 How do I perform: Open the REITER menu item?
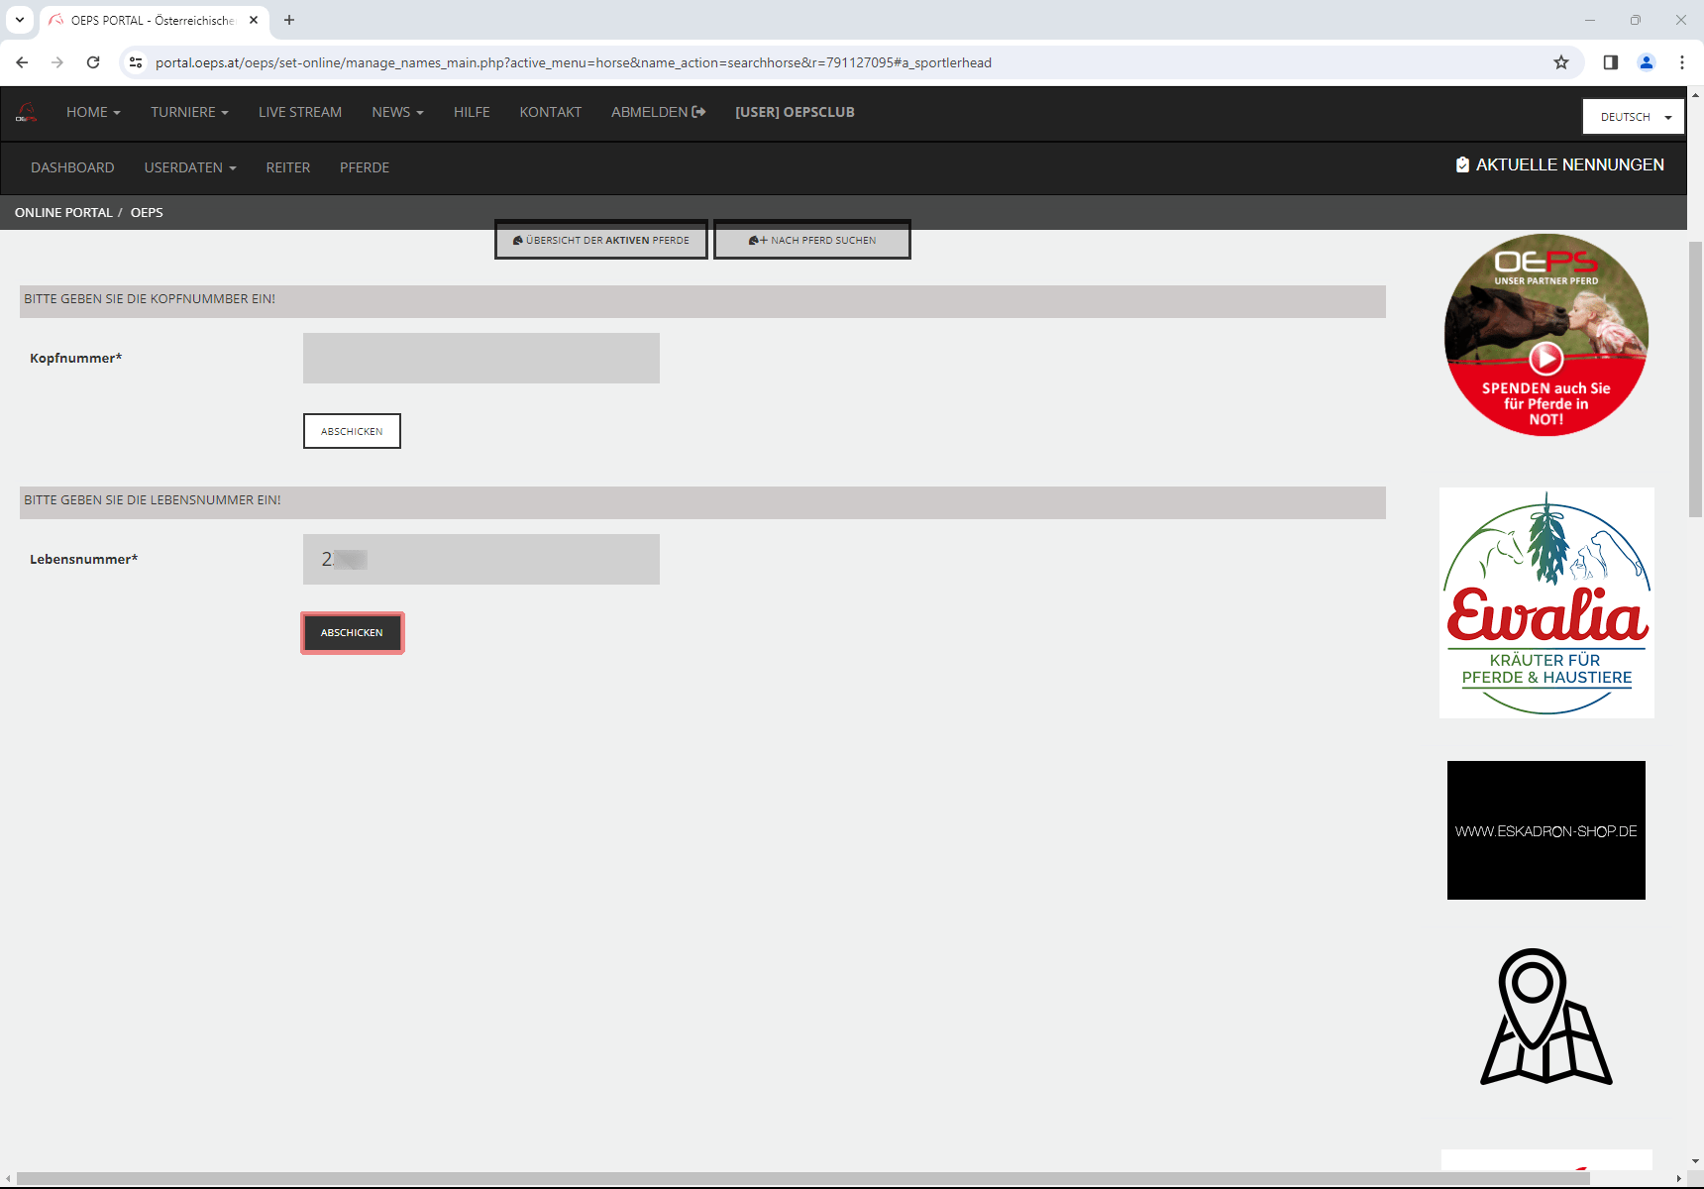tap(288, 167)
